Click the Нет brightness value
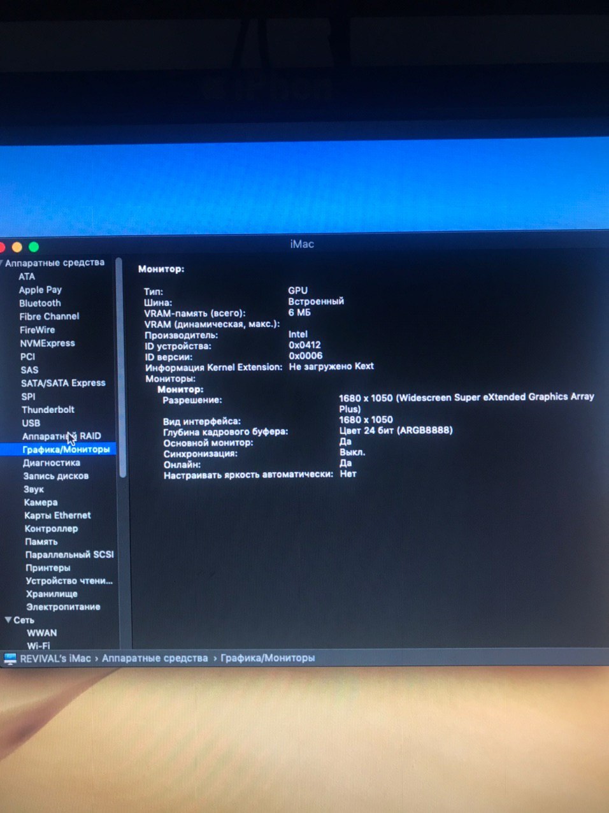 pos(348,474)
